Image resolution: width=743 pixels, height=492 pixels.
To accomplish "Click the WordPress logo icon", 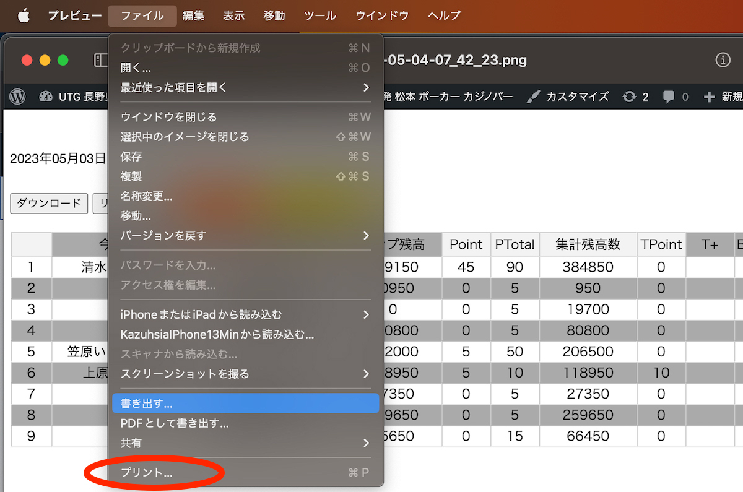I will 18,97.
